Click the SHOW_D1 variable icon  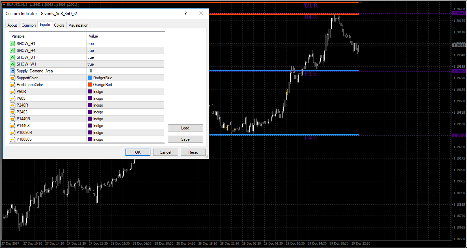13,57
